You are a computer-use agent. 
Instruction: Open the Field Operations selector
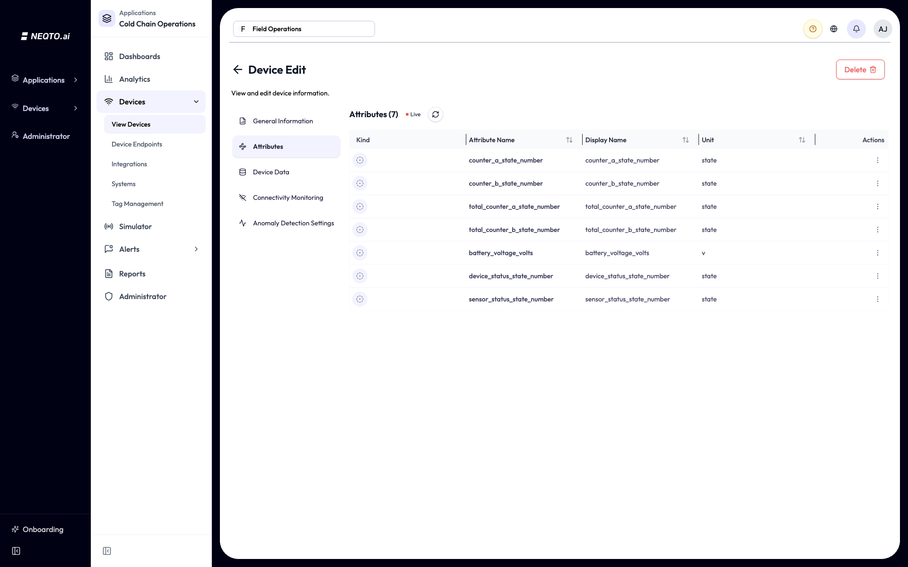click(304, 29)
